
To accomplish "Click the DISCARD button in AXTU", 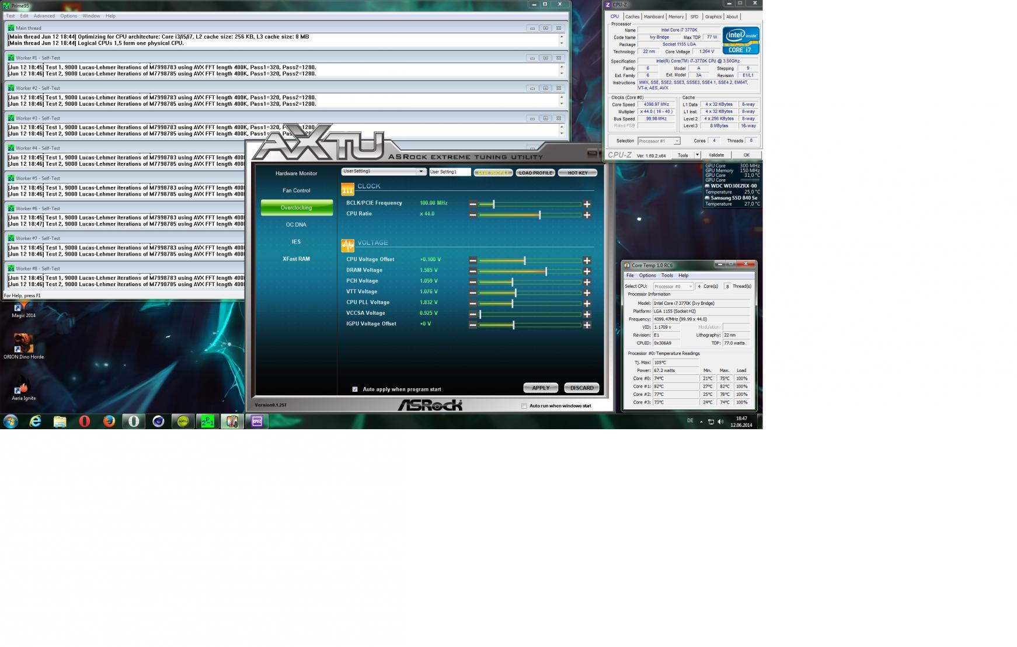I will [581, 388].
